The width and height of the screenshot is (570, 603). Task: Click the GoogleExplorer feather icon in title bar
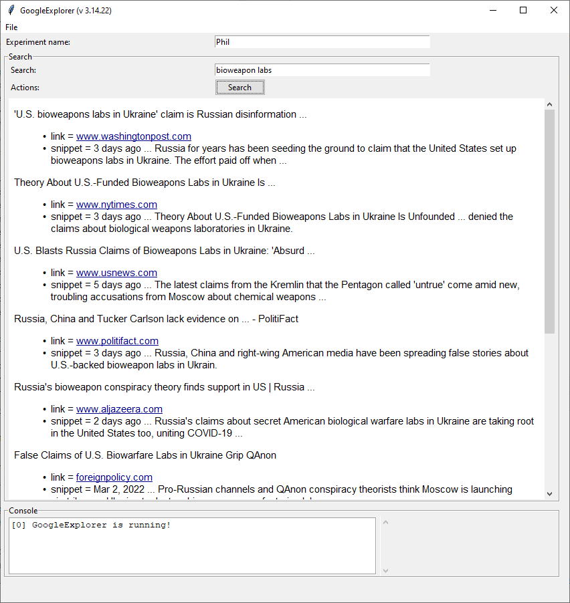pyautogui.click(x=11, y=10)
